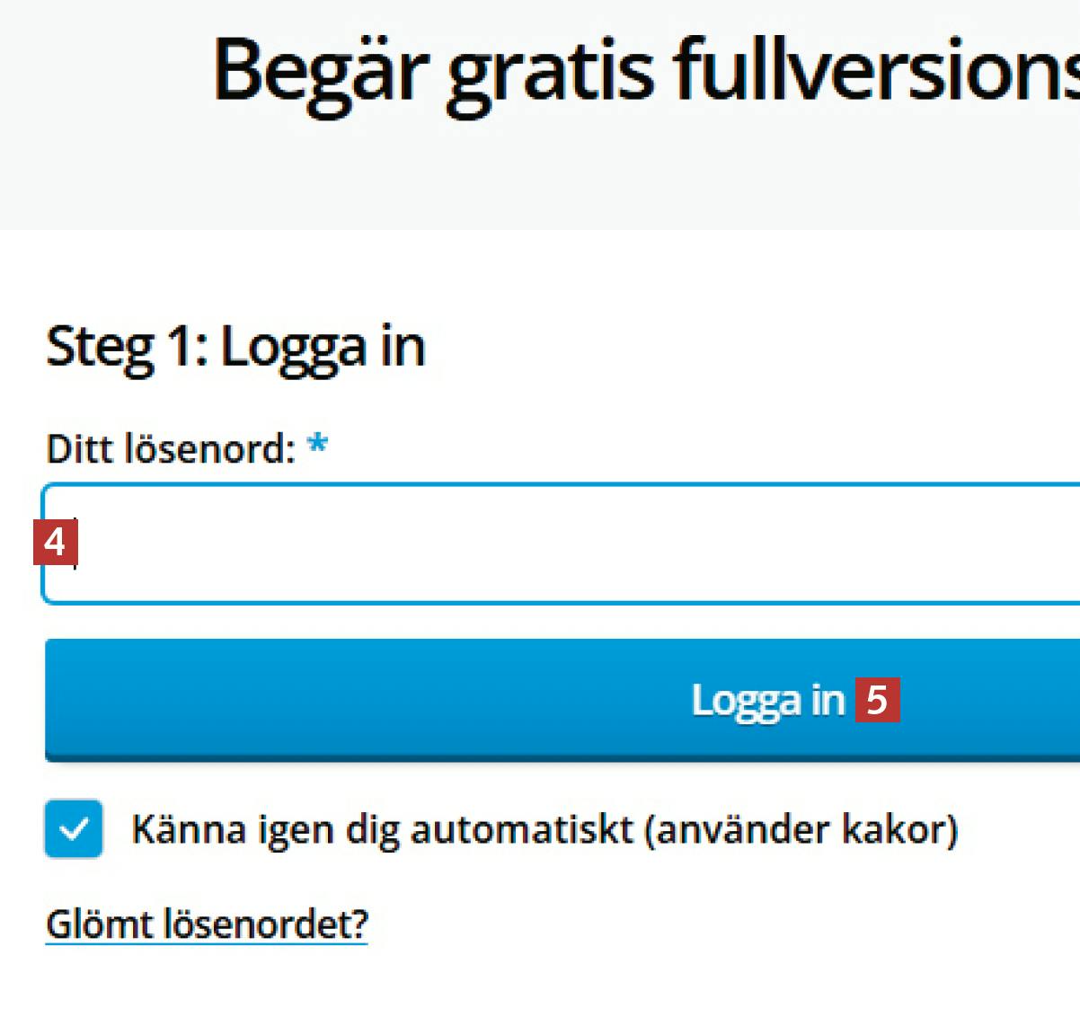This screenshot has width=1080, height=1017.
Task: Click the Ditt lösenord label text
Action: click(x=170, y=448)
